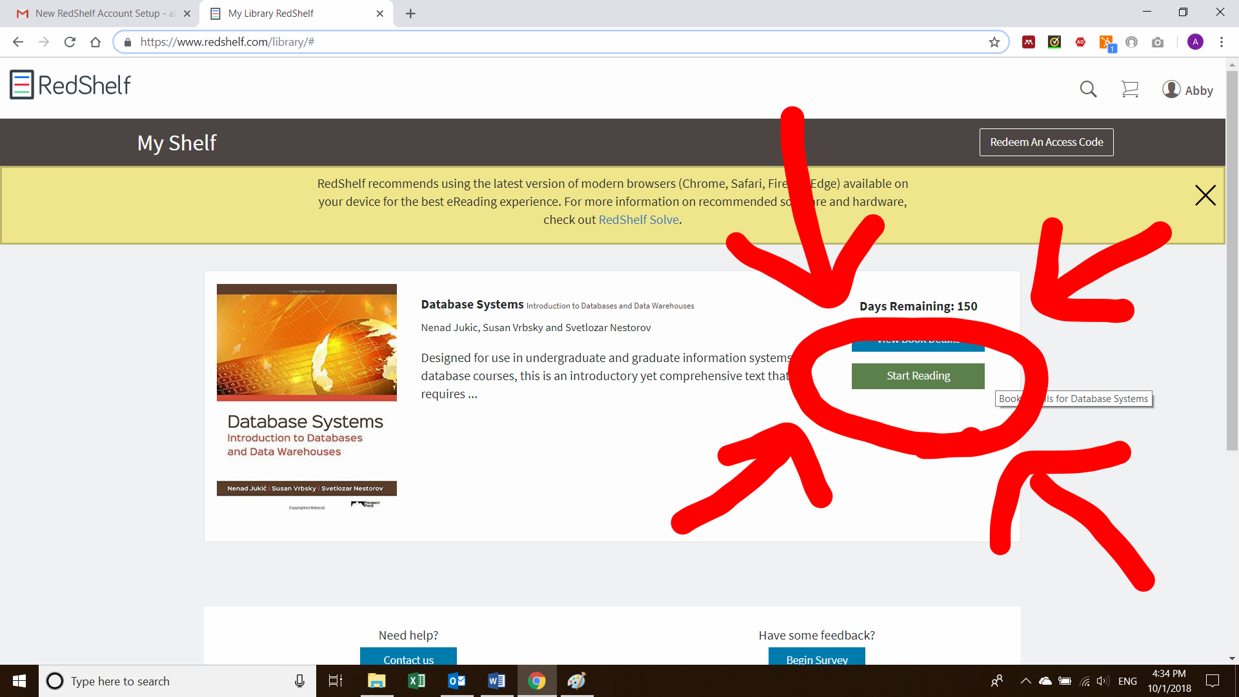This screenshot has height=697, width=1239.
Task: Open the Paint taskbar icon
Action: (x=576, y=681)
